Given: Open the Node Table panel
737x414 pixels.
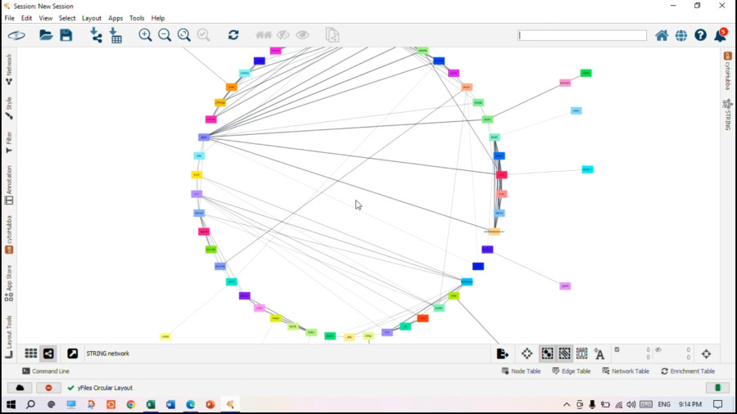Looking at the screenshot, I should tap(521, 371).
